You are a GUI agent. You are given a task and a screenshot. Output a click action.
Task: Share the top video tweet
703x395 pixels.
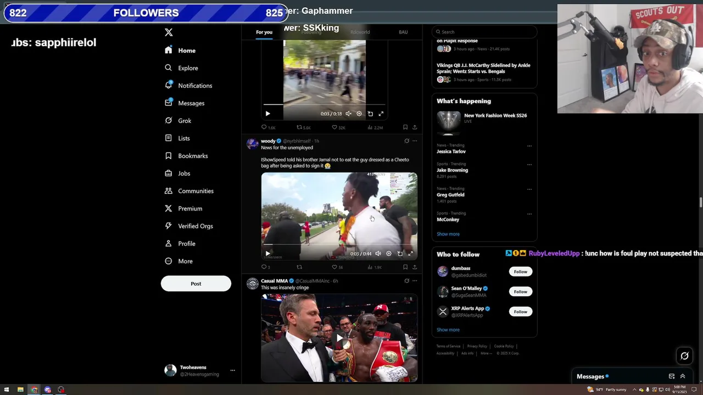415,127
